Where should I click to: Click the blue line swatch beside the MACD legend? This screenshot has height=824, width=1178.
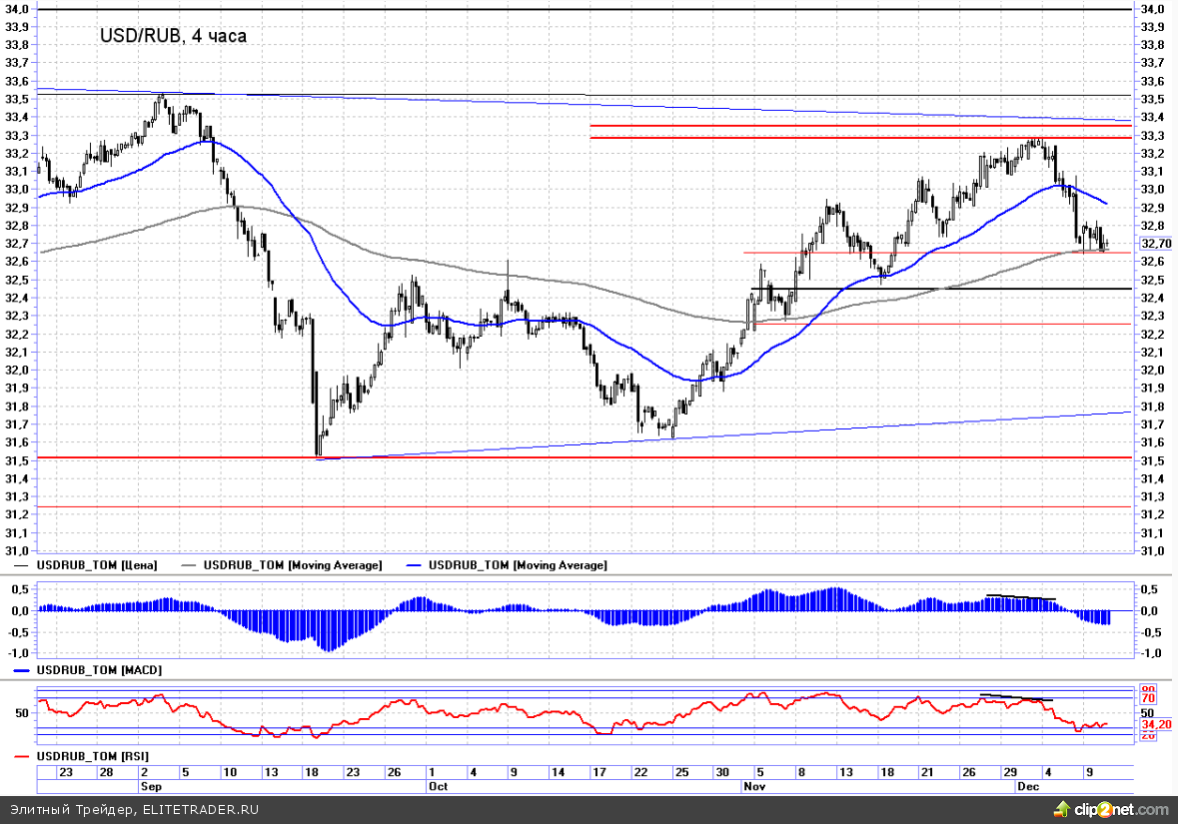click(x=22, y=669)
